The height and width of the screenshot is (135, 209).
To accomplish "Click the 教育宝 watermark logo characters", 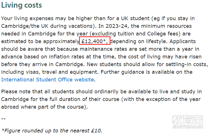I will tap(187, 119).
